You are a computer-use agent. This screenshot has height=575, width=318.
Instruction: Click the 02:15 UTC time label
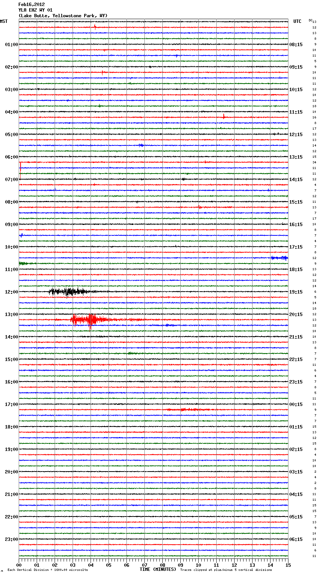tap(296, 449)
